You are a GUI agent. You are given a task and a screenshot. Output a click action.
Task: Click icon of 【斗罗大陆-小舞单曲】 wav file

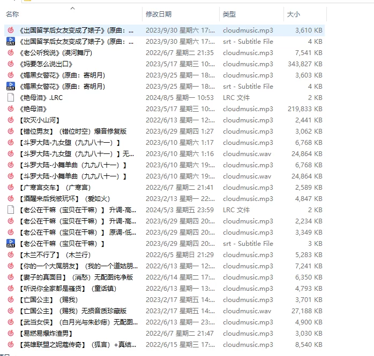point(11,176)
